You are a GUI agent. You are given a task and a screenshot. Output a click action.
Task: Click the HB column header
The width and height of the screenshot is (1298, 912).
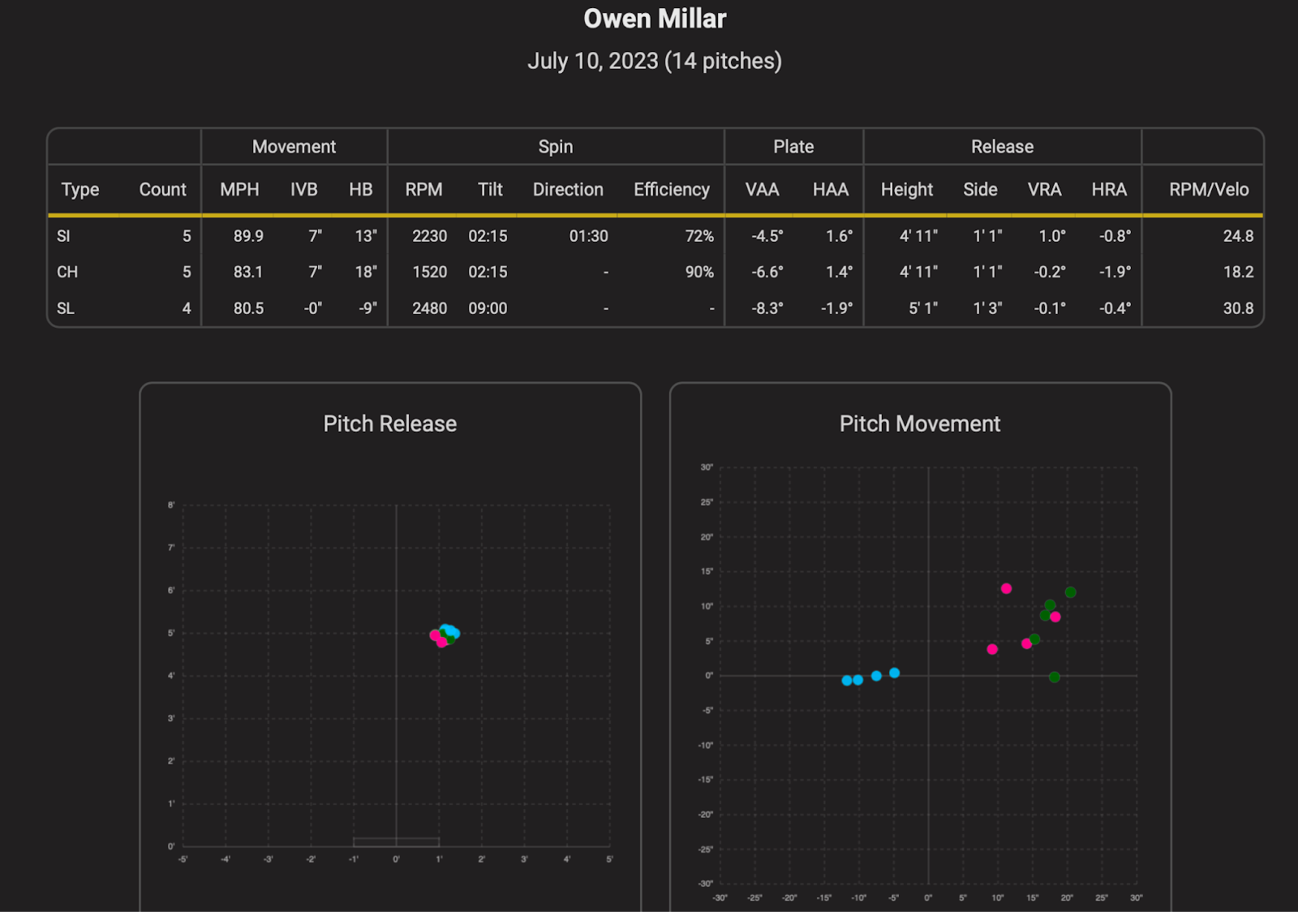pyautogui.click(x=361, y=190)
